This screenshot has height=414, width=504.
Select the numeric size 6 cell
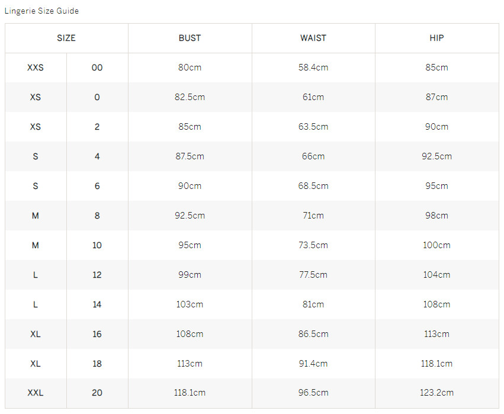pyautogui.click(x=97, y=186)
